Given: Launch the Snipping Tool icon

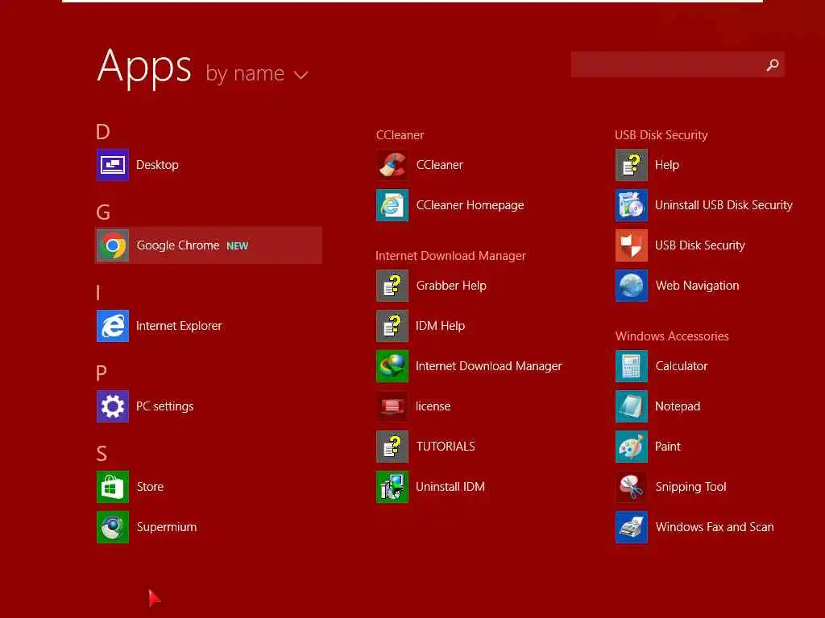Looking at the screenshot, I should [x=632, y=487].
